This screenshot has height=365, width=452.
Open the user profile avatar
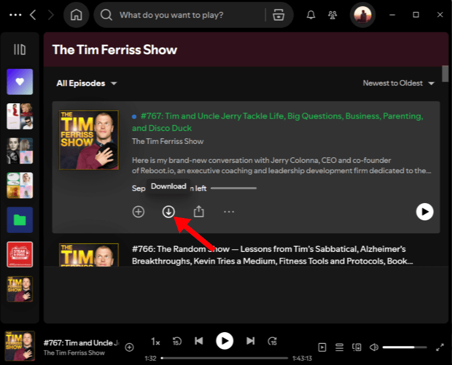[362, 15]
